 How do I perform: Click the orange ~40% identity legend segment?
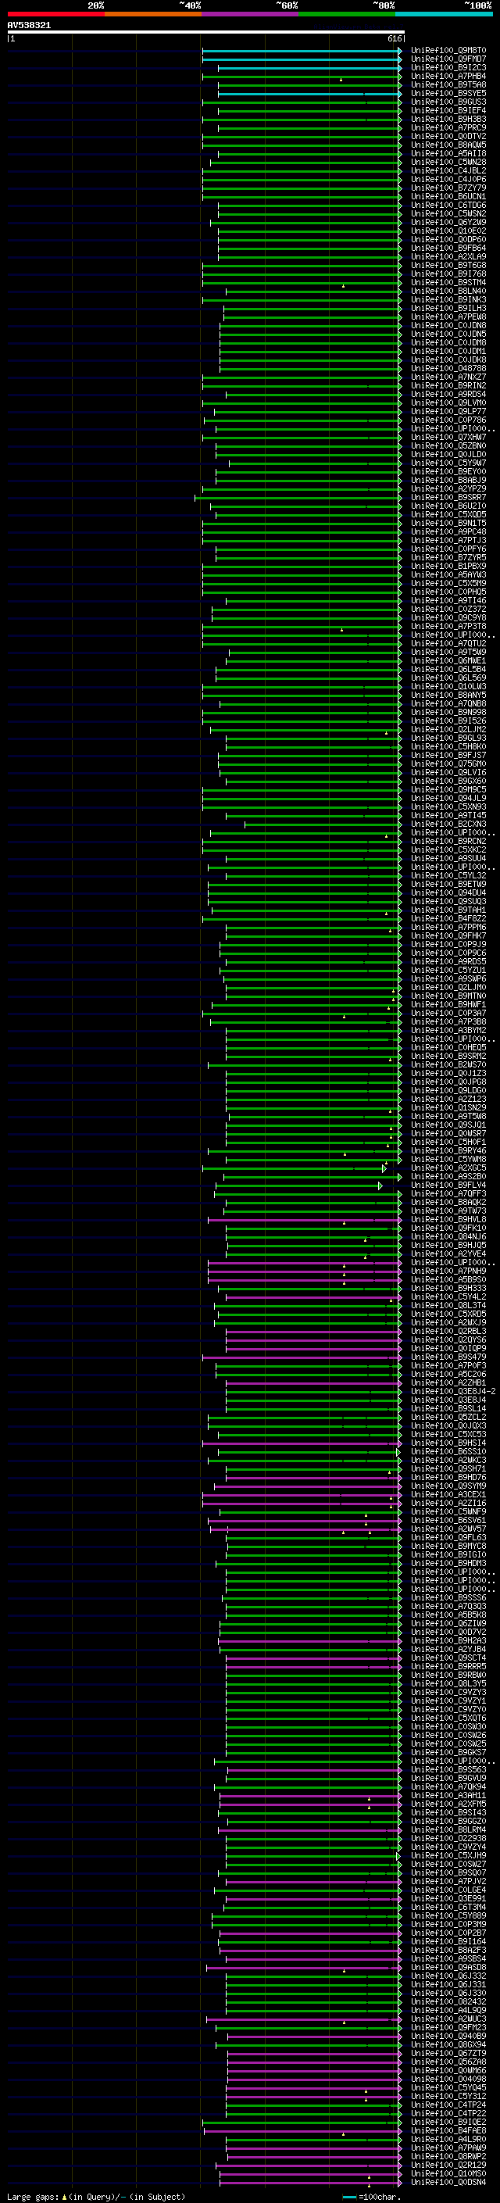[153, 14]
